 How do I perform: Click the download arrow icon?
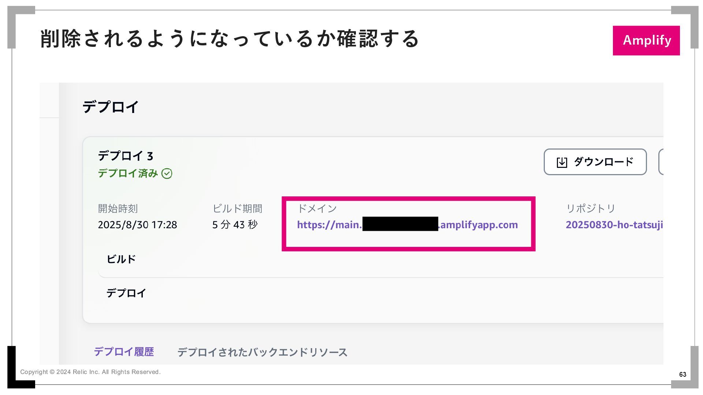(x=562, y=162)
